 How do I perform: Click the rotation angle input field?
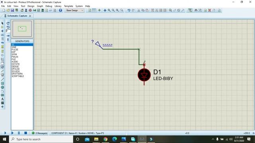coord(8,31)
